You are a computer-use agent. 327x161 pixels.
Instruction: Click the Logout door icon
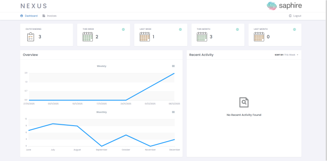[x=290, y=16]
